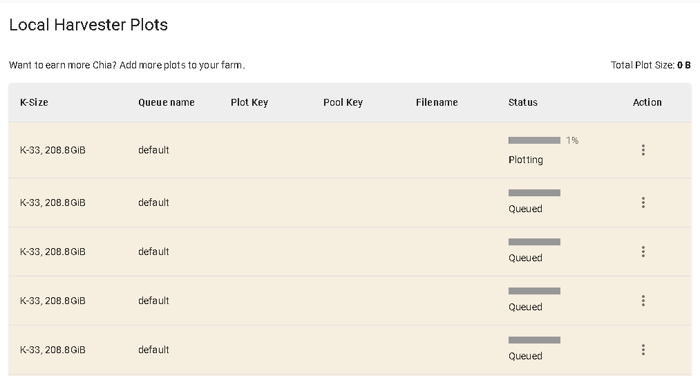
Task: Click the Queue name column header
Action: tap(166, 102)
